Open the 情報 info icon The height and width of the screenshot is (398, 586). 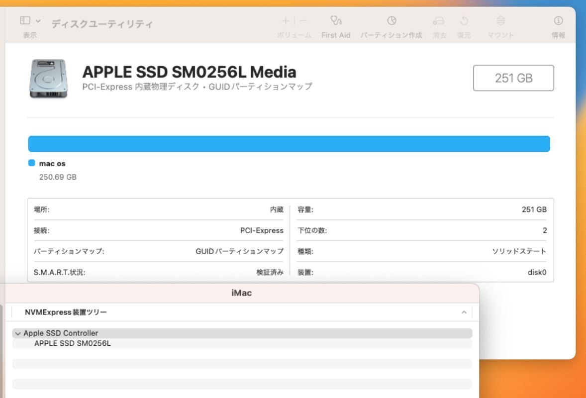558,20
